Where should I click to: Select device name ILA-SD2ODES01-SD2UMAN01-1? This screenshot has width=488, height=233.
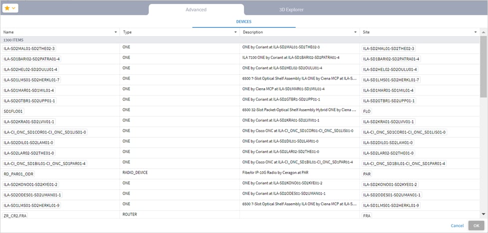(32, 195)
